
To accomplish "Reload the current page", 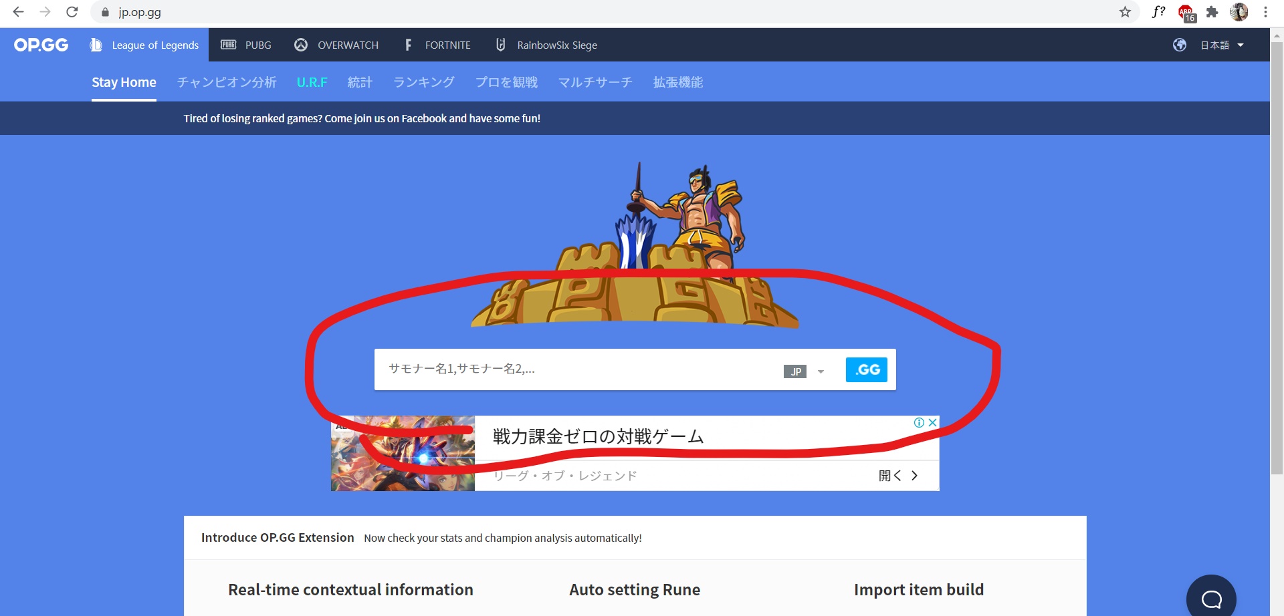I will coord(72,12).
